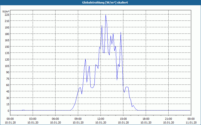
Task: Select the 10.01.20 date beneath 18:00
Action: pos(146,122)
